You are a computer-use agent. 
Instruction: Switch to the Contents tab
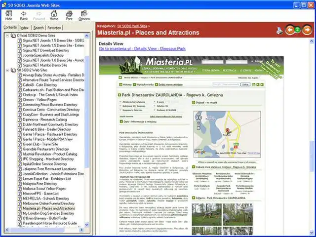[x=10, y=28]
